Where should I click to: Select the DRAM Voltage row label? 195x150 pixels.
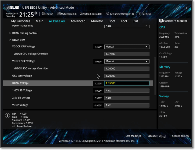(20, 83)
